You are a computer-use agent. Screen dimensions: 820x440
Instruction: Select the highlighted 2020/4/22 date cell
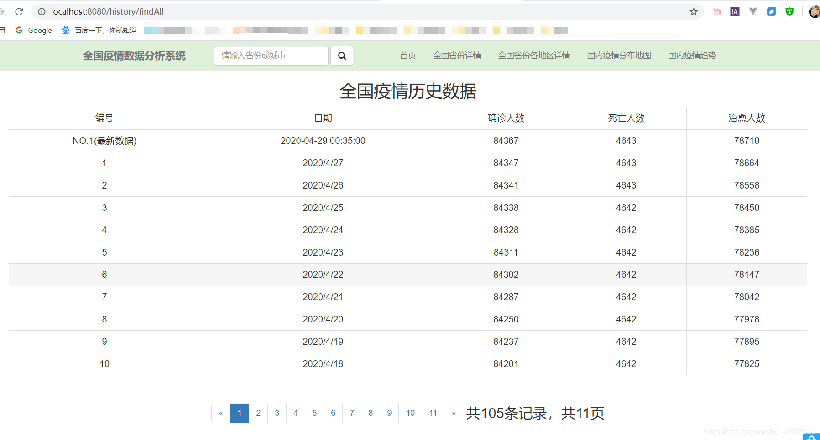323,275
